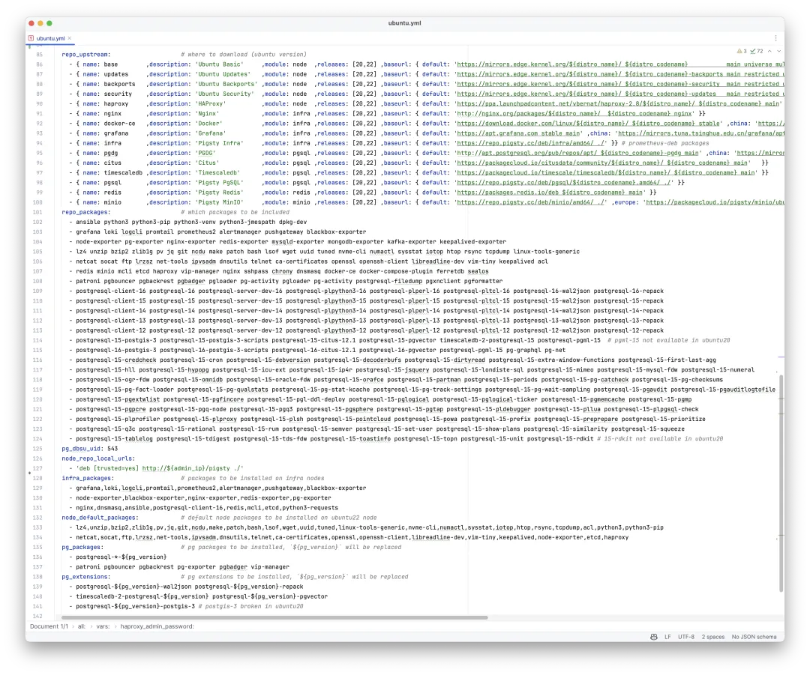Jump to previous diagnostic with the up chevron
The width and height of the screenshot is (810, 675).
tap(769, 51)
